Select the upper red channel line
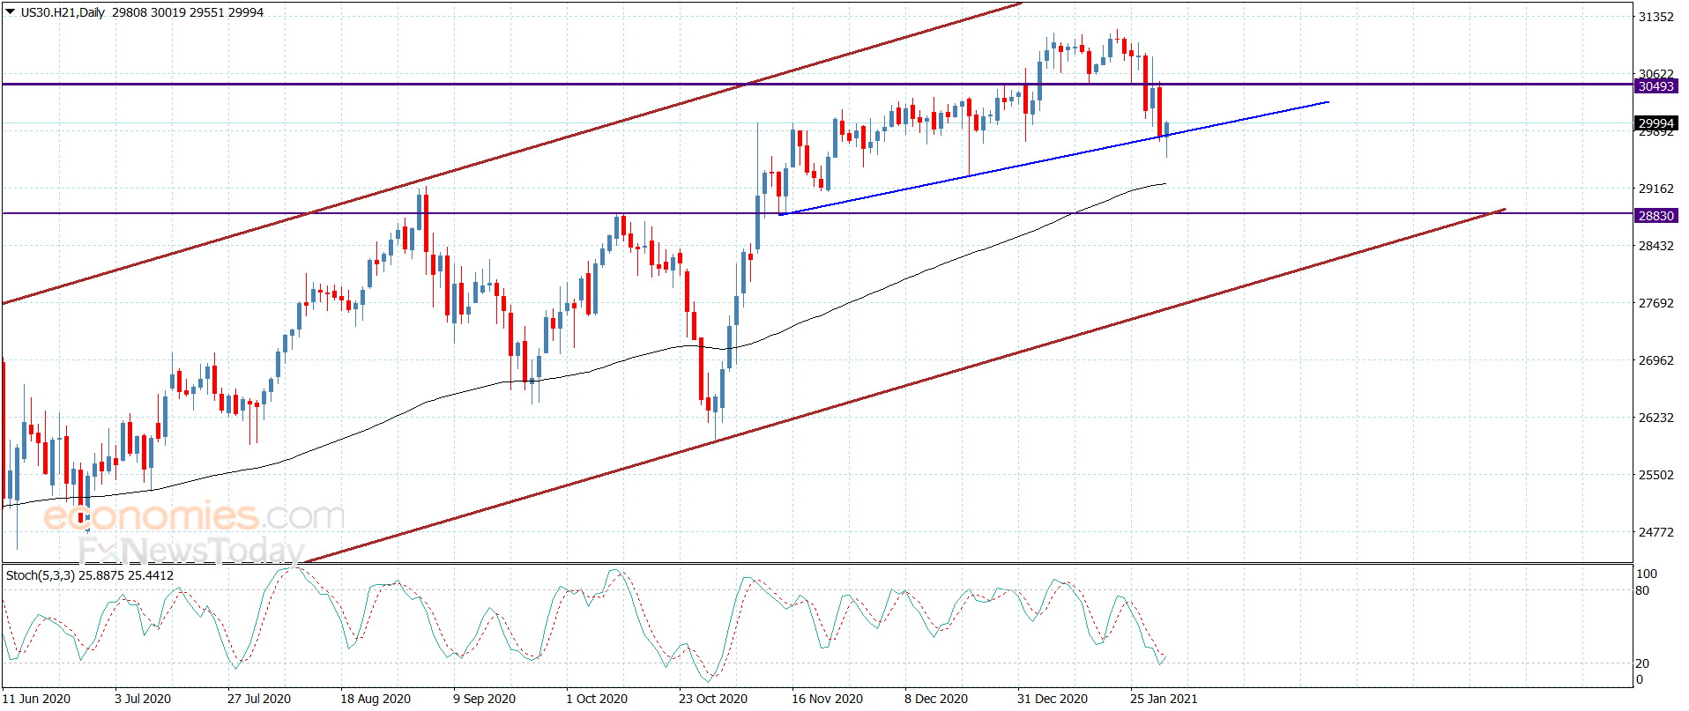1689x711 pixels. coord(511,154)
